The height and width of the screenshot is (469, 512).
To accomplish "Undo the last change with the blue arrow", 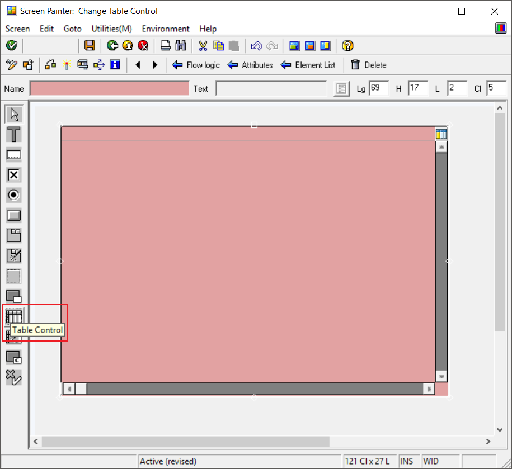I will coord(256,45).
